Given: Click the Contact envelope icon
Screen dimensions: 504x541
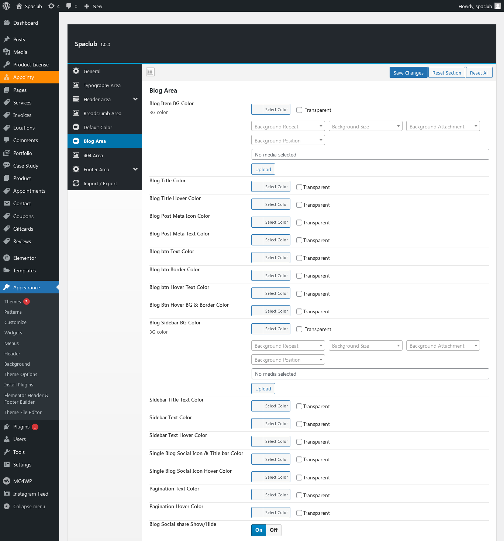Looking at the screenshot, I should 7,203.
